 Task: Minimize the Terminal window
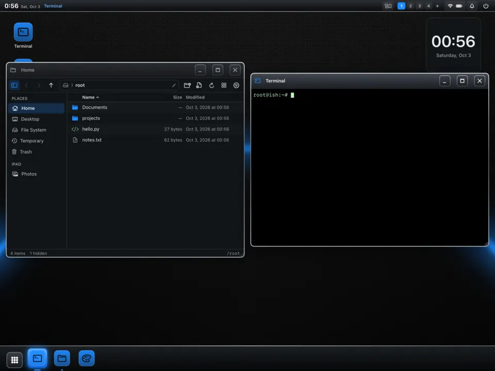point(444,81)
